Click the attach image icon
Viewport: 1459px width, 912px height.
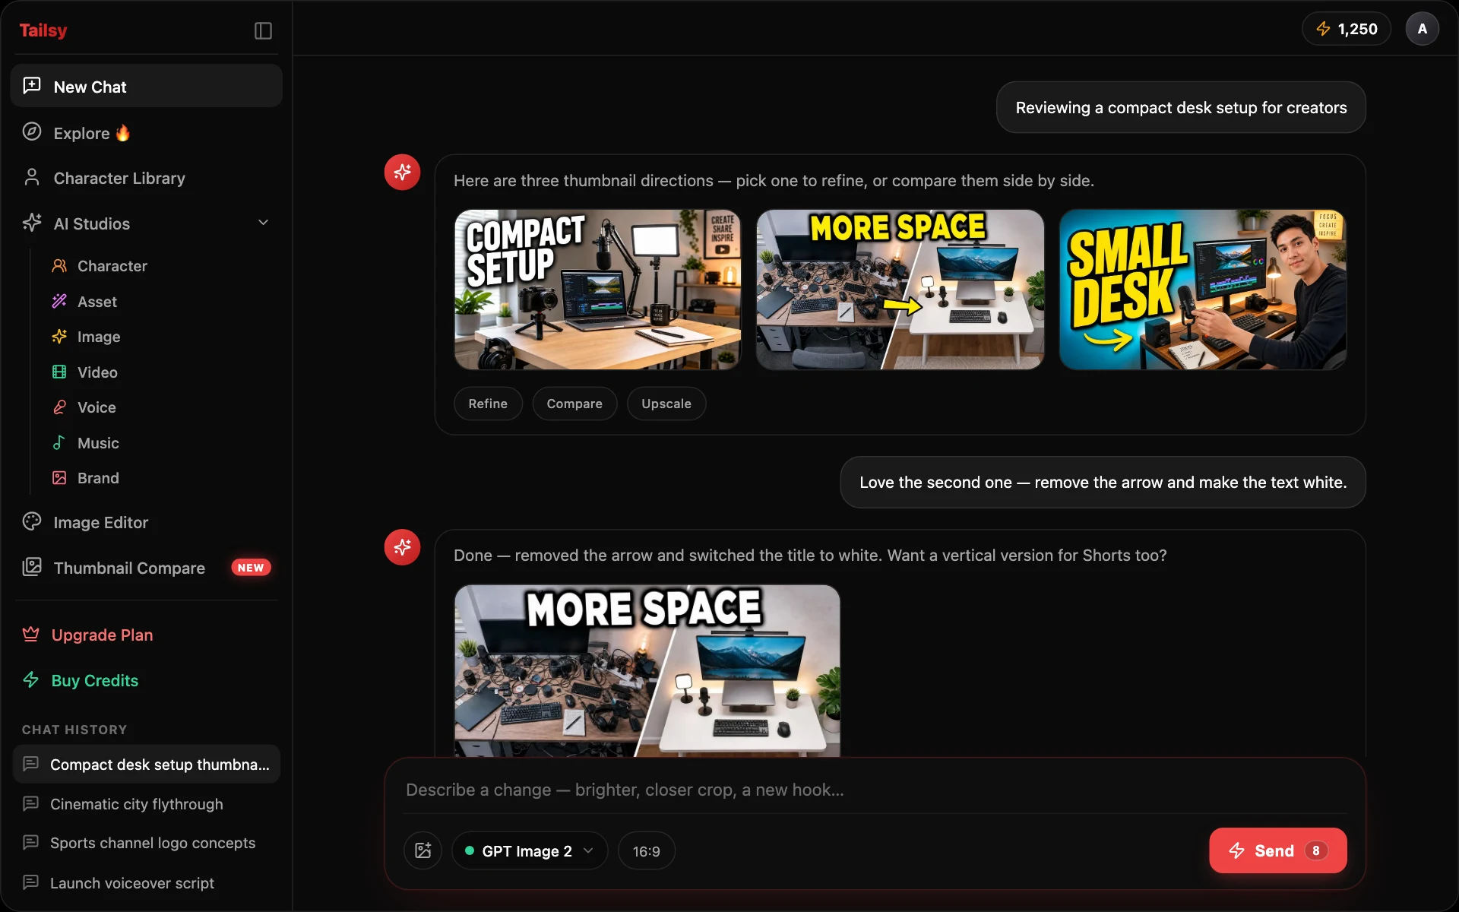click(x=423, y=850)
